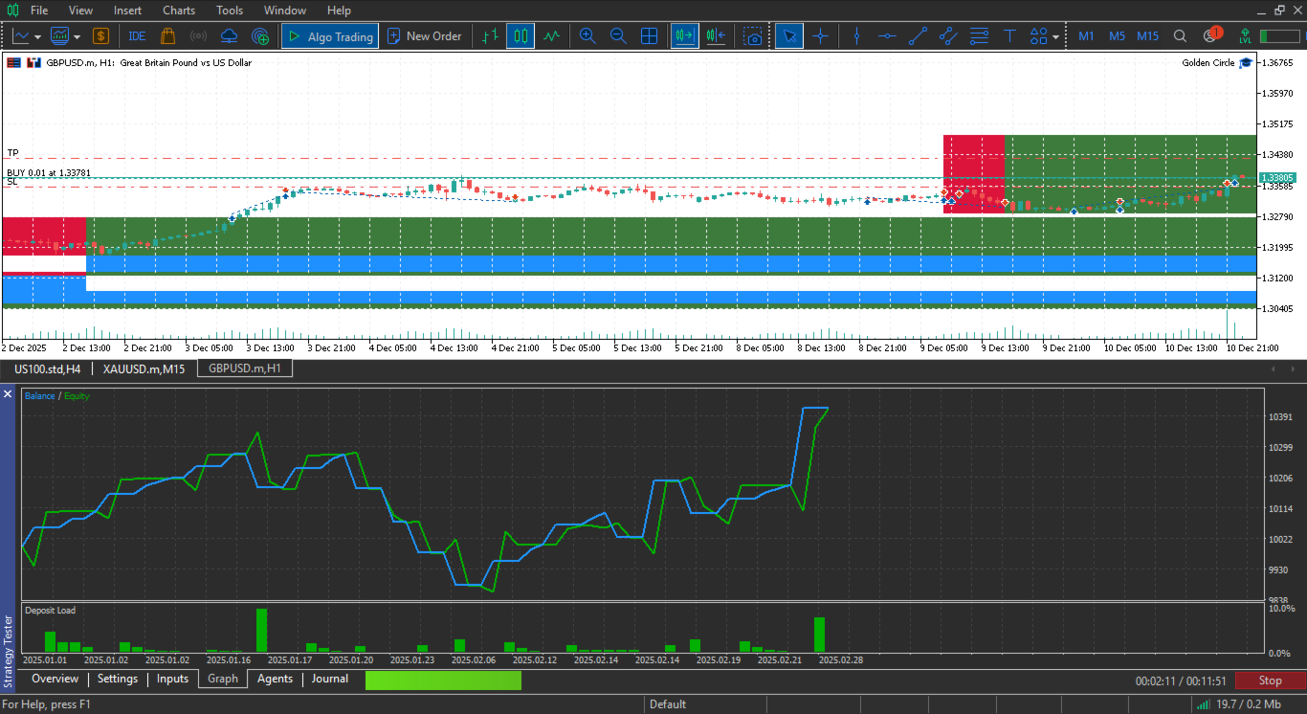Expand the shapes objects dropdown
The height and width of the screenshot is (714, 1307).
(x=1055, y=36)
